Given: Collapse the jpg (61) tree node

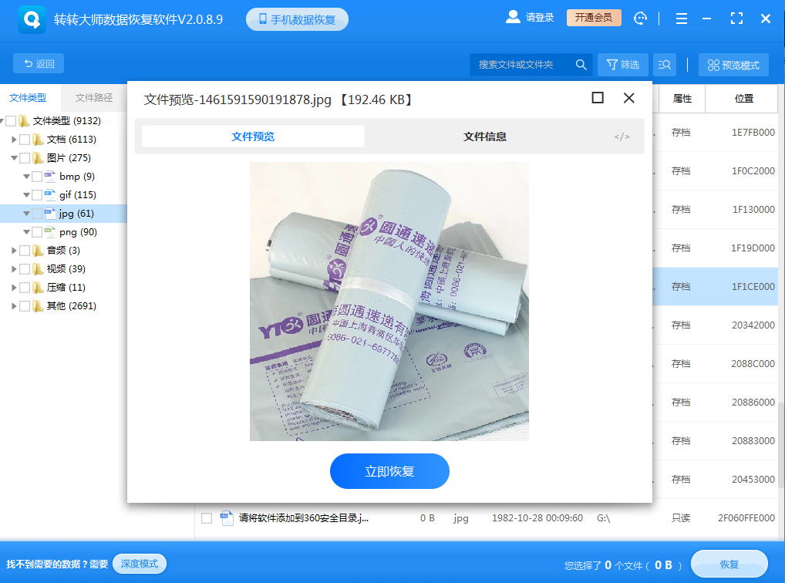Looking at the screenshot, I should 25,213.
